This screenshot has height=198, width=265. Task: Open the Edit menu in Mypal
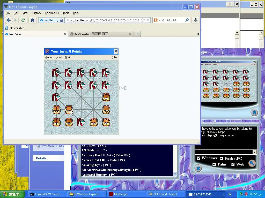16,13
